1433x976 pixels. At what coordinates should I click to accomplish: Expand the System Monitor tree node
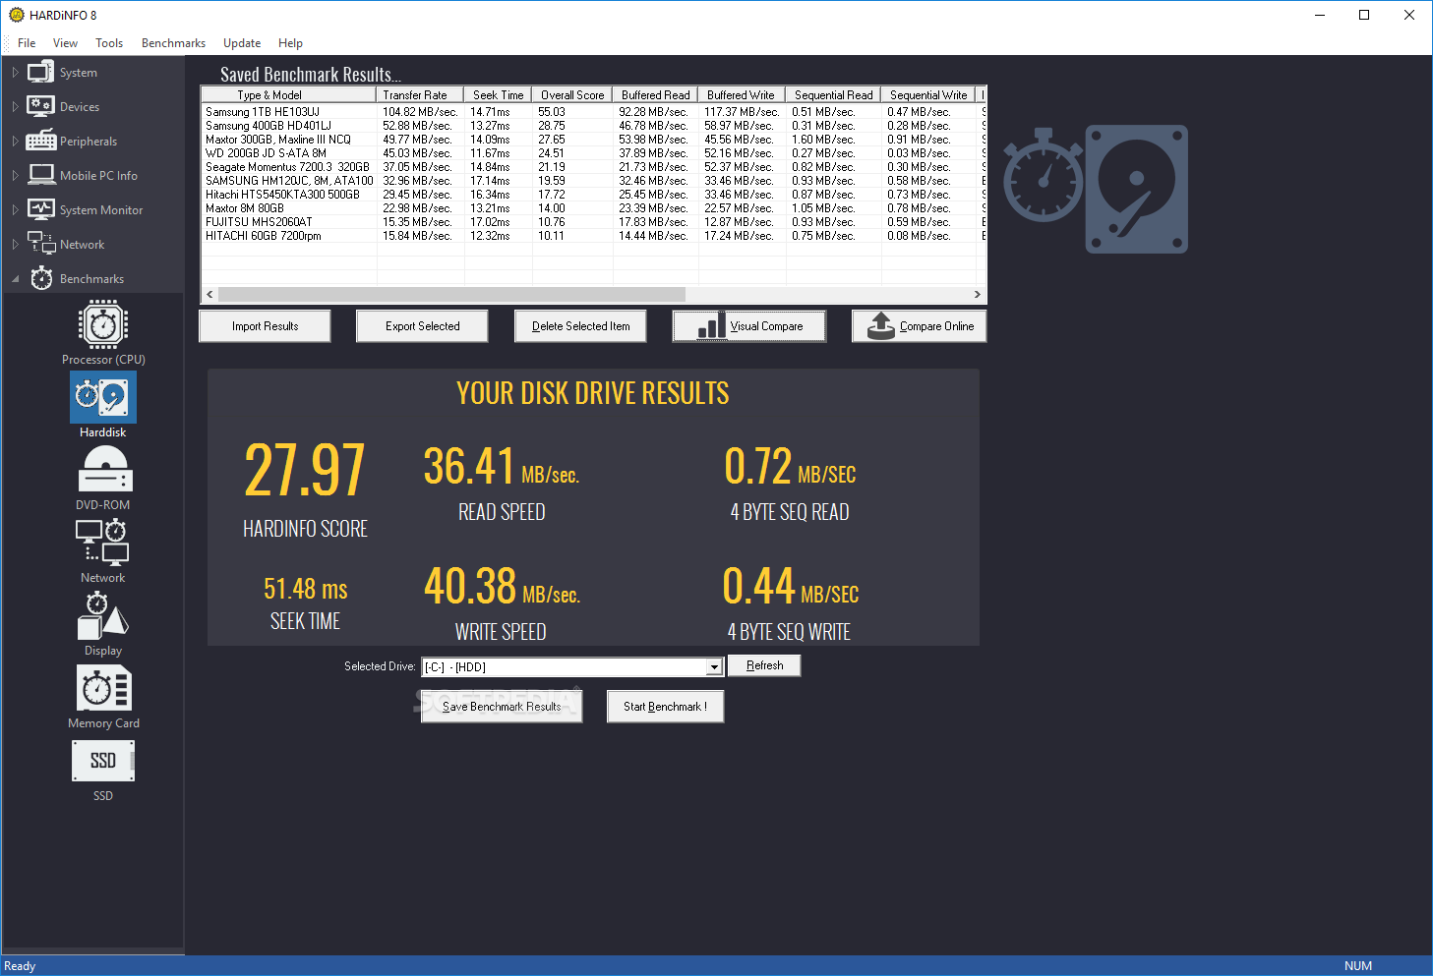(x=15, y=209)
